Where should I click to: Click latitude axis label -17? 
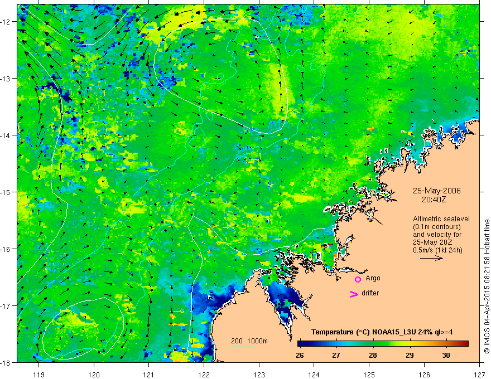tap(6, 305)
